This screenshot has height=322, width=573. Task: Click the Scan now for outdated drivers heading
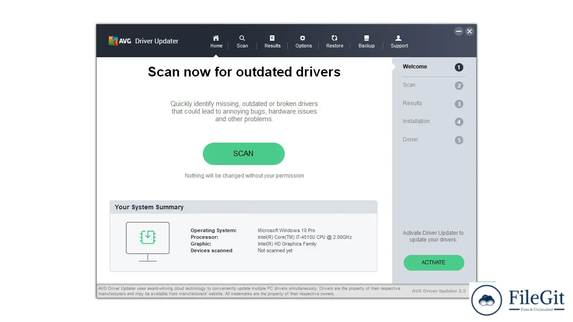tap(244, 72)
